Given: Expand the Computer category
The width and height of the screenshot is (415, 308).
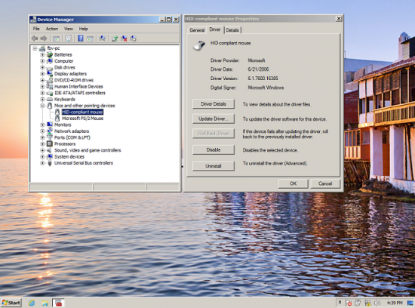Looking at the screenshot, I should [x=42, y=61].
